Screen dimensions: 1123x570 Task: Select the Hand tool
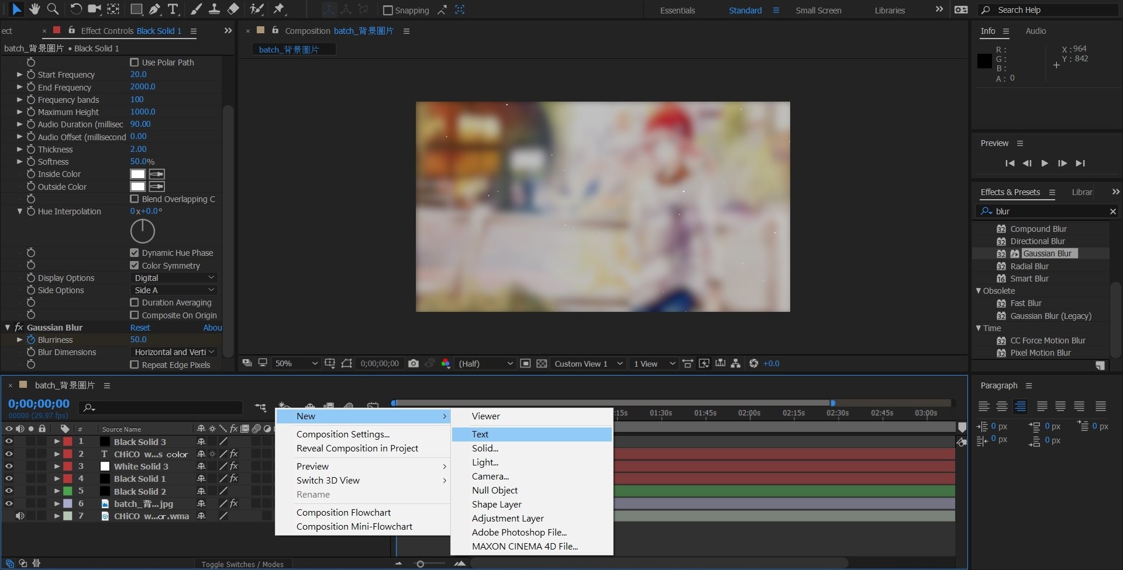(35, 9)
